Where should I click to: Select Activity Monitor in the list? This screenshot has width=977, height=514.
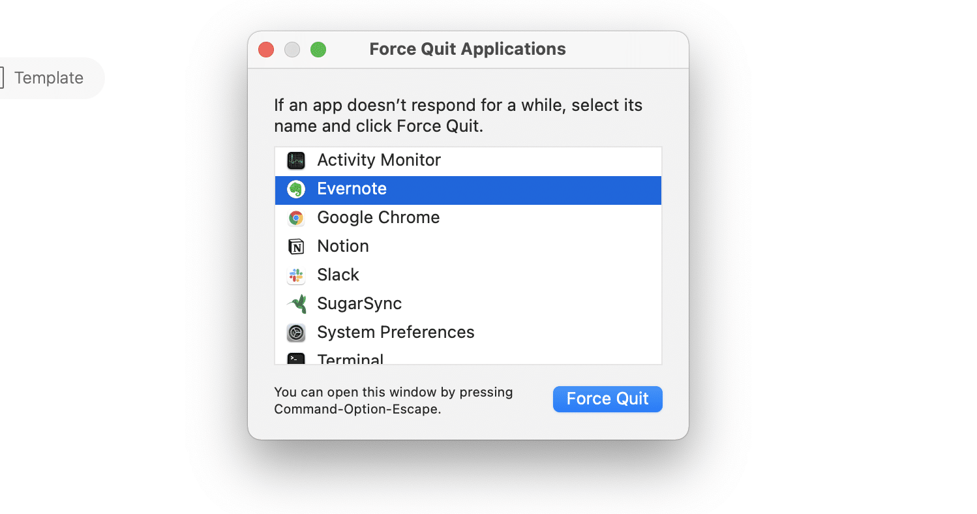[379, 160]
